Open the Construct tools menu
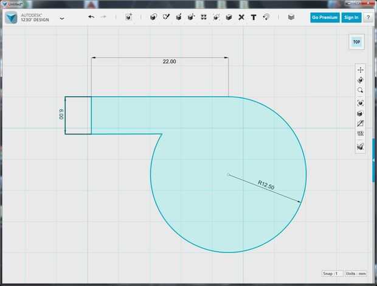This screenshot has height=286, width=377. click(179, 17)
